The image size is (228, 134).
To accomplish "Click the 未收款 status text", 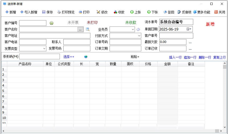I will tap(131, 23).
